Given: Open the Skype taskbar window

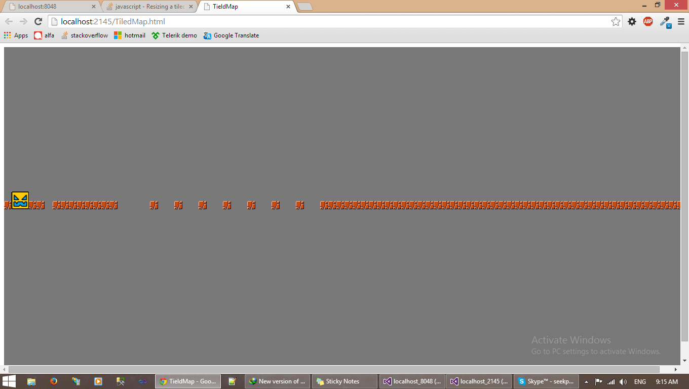Looking at the screenshot, I should pos(546,381).
